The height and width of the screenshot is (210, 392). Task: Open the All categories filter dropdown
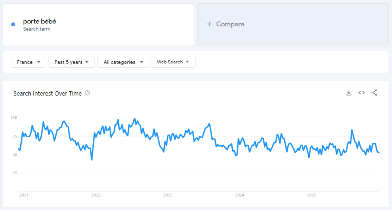(x=123, y=62)
